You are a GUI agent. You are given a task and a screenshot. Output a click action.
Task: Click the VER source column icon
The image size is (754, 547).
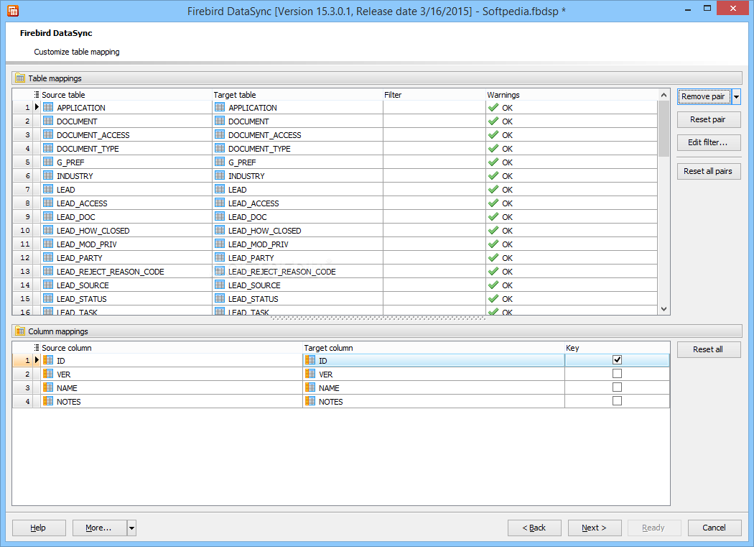pos(48,374)
